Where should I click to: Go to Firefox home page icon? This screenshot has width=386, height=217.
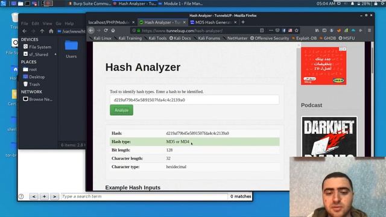pyautogui.click(x=113, y=31)
